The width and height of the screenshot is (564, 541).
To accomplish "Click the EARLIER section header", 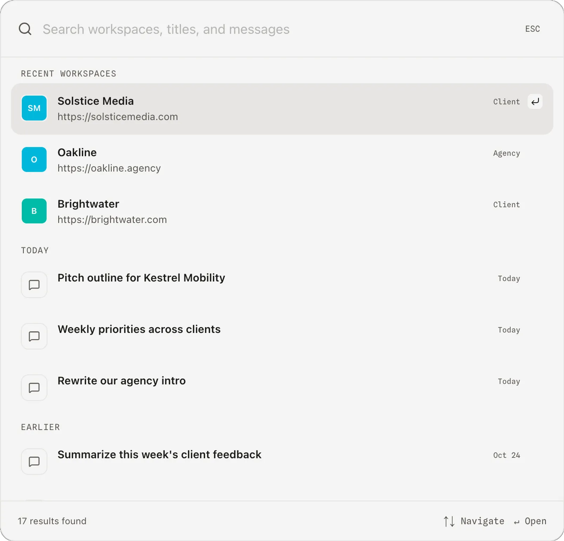I will pos(40,427).
